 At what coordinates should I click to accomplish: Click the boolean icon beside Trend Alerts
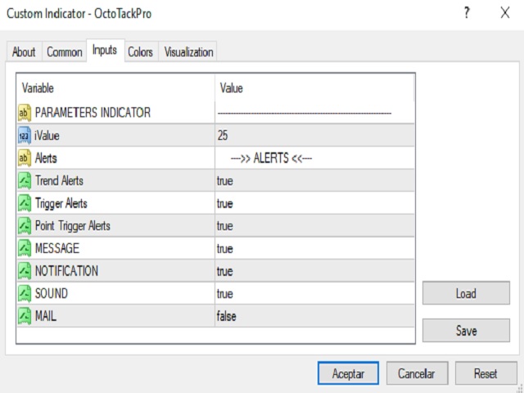[25, 181]
